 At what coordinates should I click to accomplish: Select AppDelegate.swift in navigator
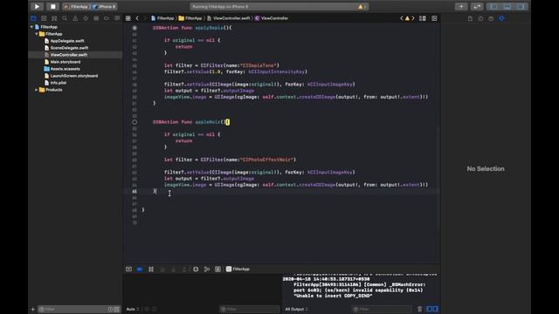(x=67, y=41)
